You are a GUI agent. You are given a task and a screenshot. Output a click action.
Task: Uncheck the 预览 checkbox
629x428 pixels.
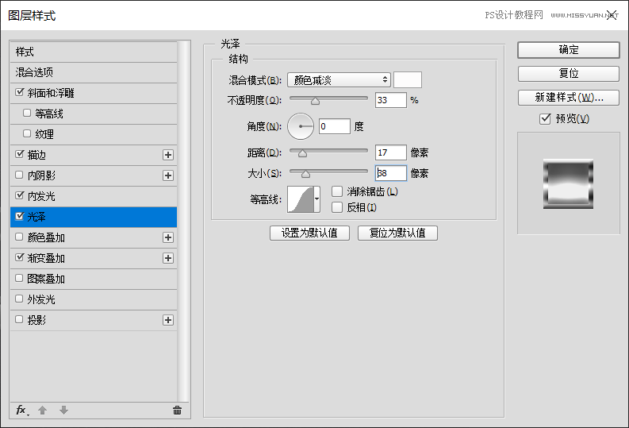click(545, 119)
